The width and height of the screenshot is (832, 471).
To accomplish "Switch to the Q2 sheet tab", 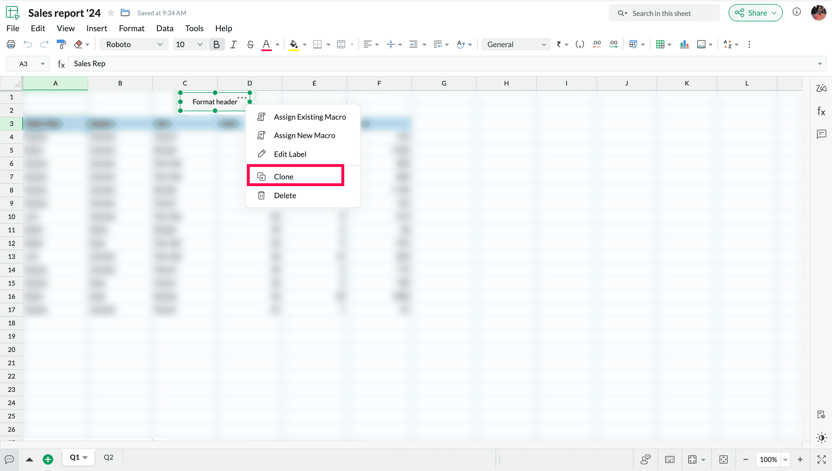I will (x=108, y=457).
